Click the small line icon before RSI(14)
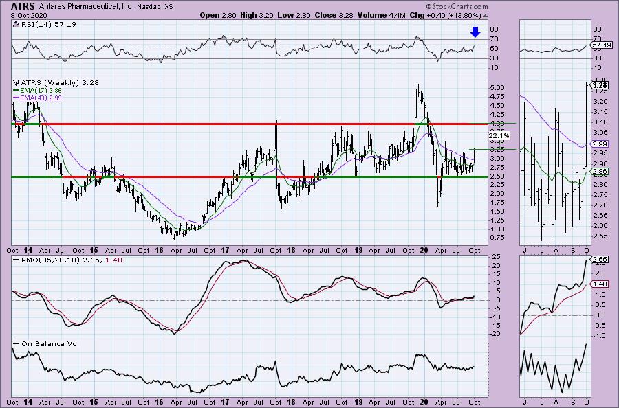This screenshot has height=408, width=619. [x=16, y=24]
